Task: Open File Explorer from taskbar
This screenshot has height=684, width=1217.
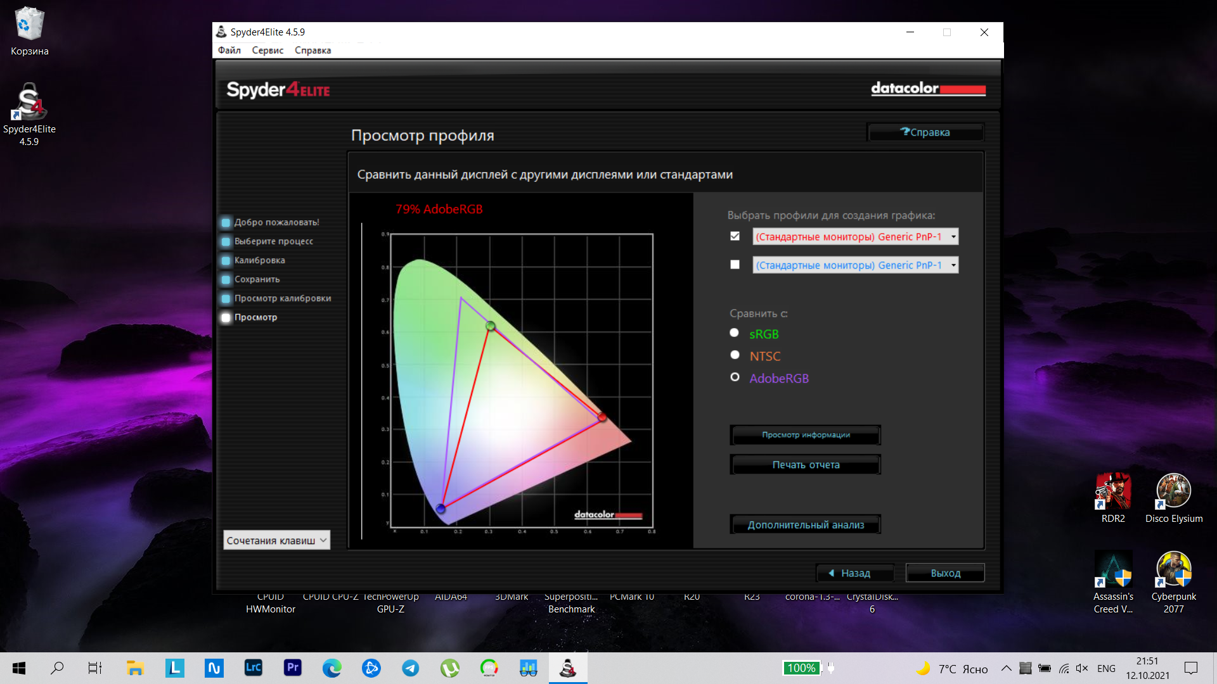Action: [x=135, y=668]
